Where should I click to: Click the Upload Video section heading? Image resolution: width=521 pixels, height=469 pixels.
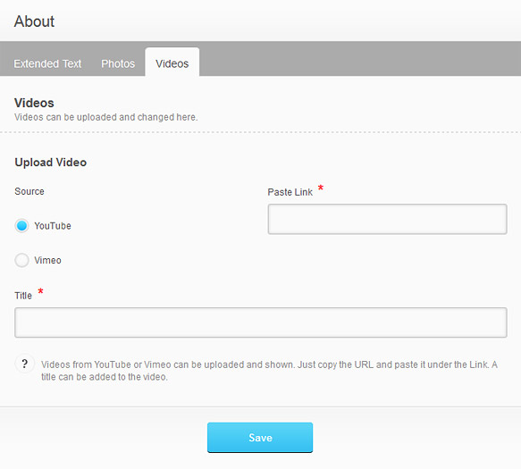point(51,163)
